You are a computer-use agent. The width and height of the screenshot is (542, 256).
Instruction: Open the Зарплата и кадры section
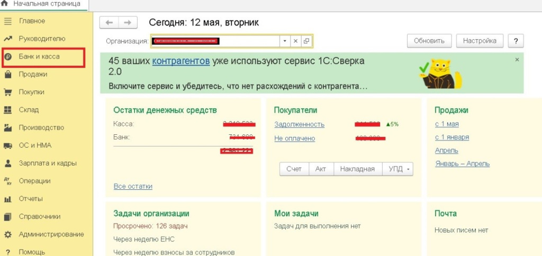pyautogui.click(x=48, y=163)
